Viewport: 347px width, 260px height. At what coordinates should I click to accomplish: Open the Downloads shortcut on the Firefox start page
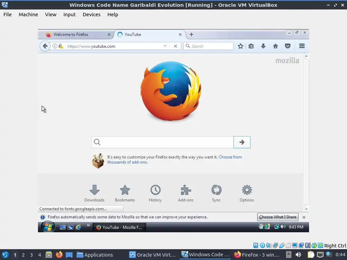[x=94, y=193]
